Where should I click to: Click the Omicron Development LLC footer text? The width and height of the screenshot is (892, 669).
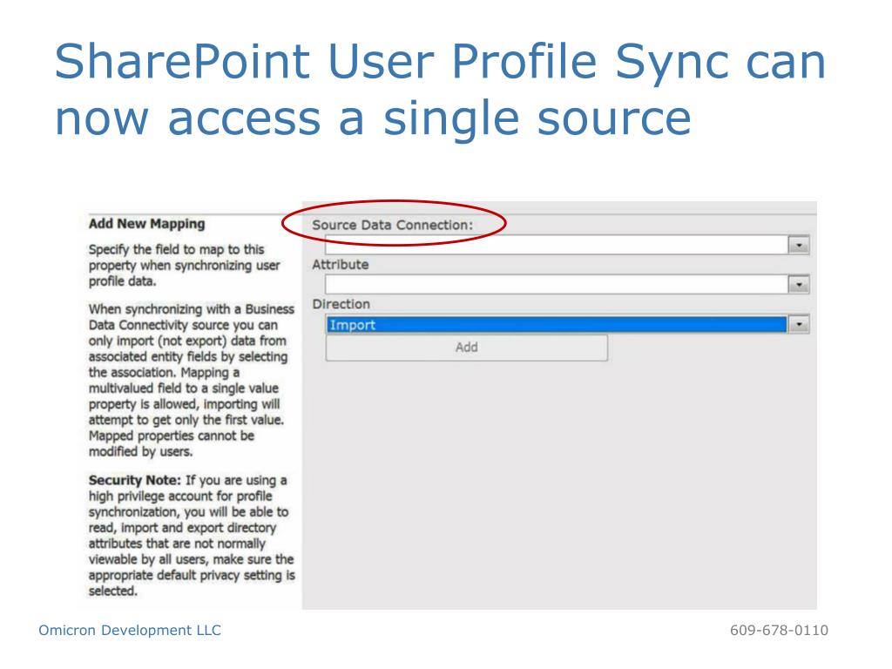click(130, 631)
